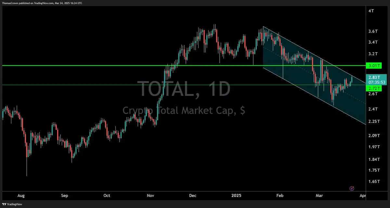Click the Dec label on time axis
390x208 pixels.
pyautogui.click(x=193, y=196)
